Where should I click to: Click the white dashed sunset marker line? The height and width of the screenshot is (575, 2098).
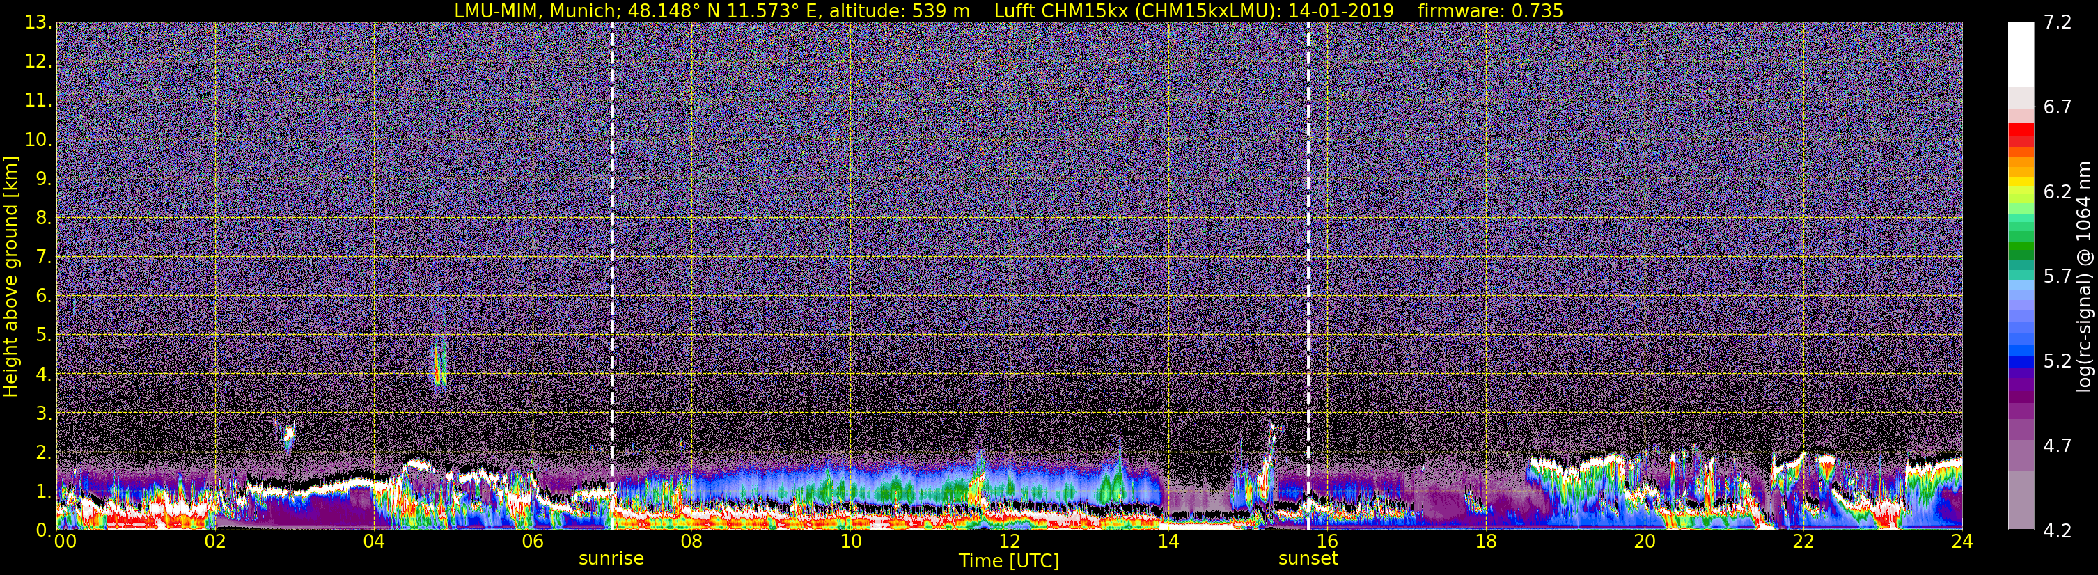[1309, 276]
